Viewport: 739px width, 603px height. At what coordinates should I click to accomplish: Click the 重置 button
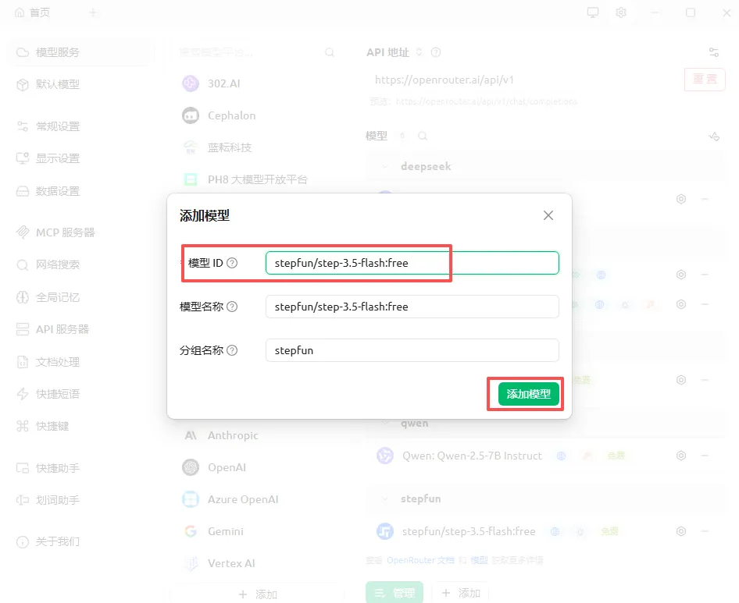pos(705,79)
